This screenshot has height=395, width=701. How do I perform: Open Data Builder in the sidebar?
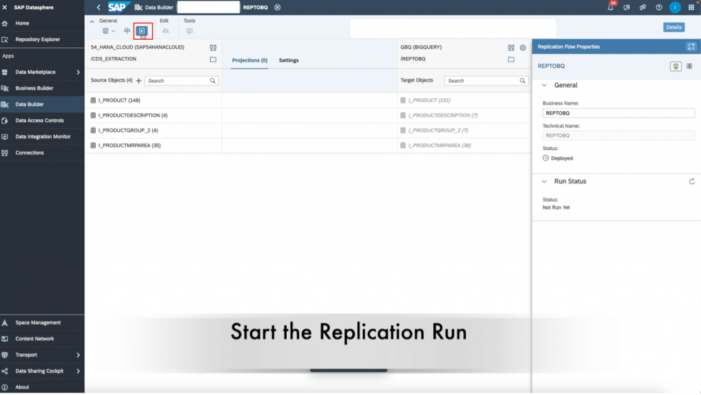point(42,104)
